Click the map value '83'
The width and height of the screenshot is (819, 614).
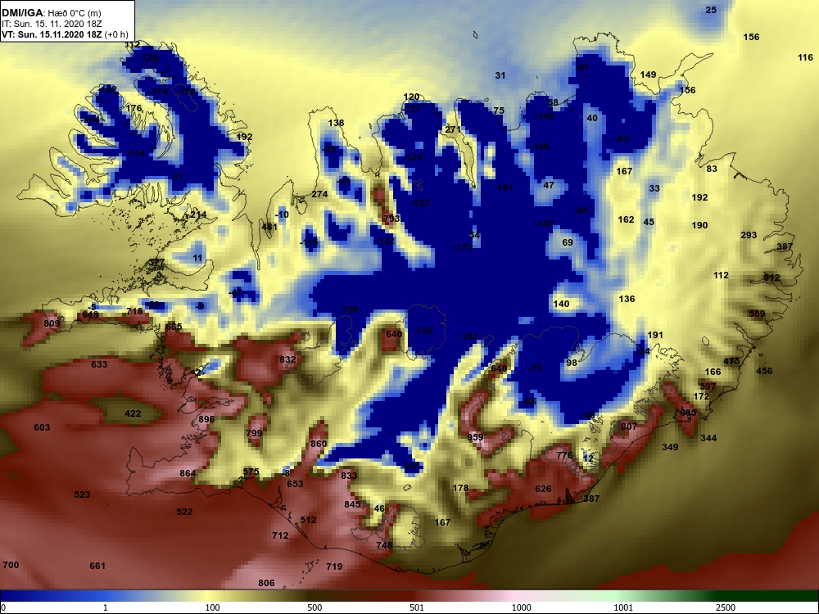click(712, 169)
